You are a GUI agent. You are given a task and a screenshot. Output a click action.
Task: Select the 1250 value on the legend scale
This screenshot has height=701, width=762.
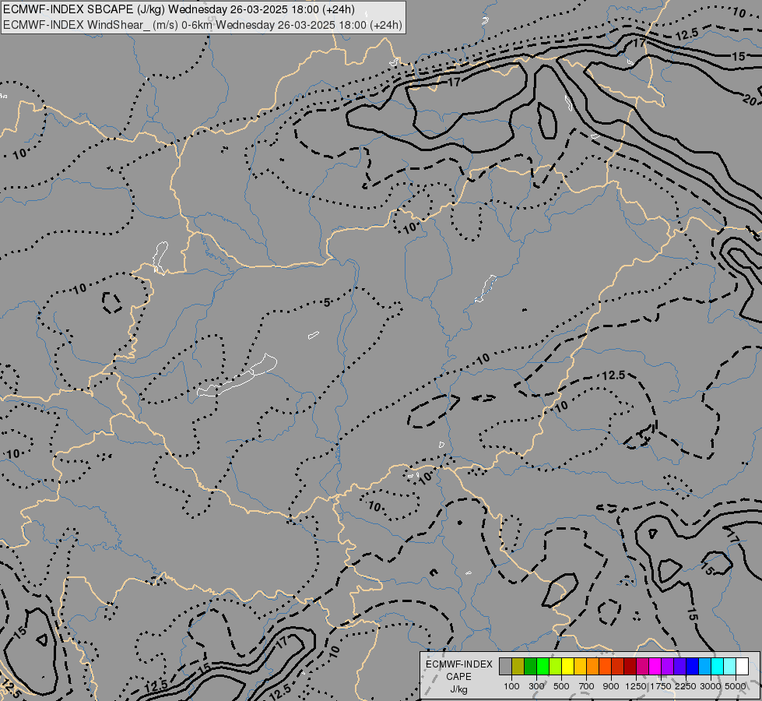pyautogui.click(x=636, y=686)
